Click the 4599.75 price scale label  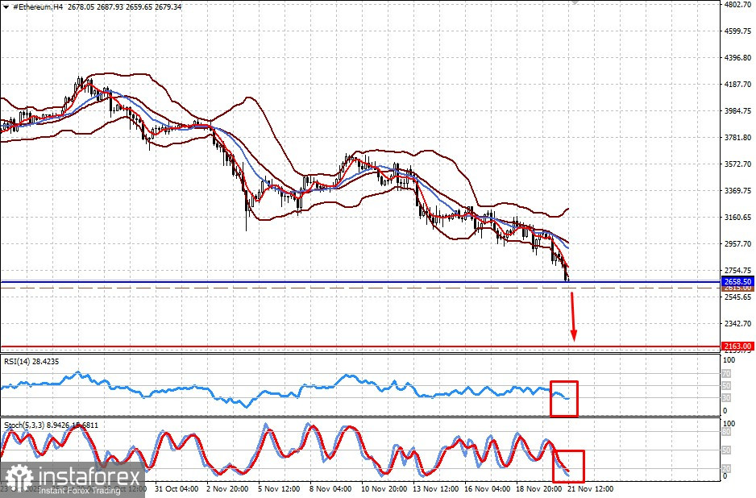[x=737, y=31]
